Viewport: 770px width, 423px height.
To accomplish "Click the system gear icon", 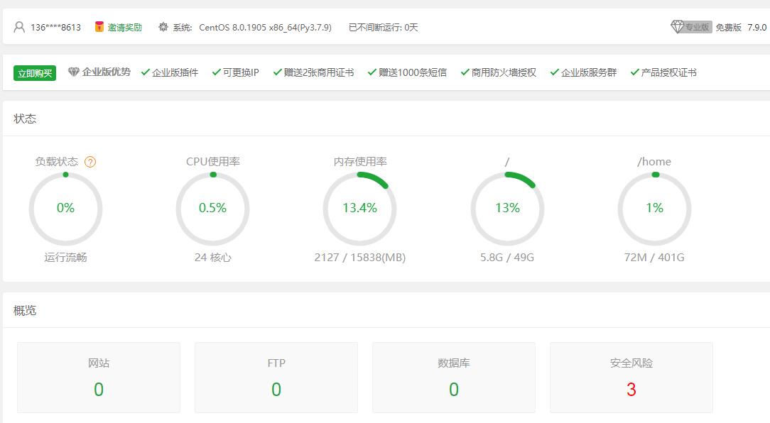I will [x=163, y=27].
